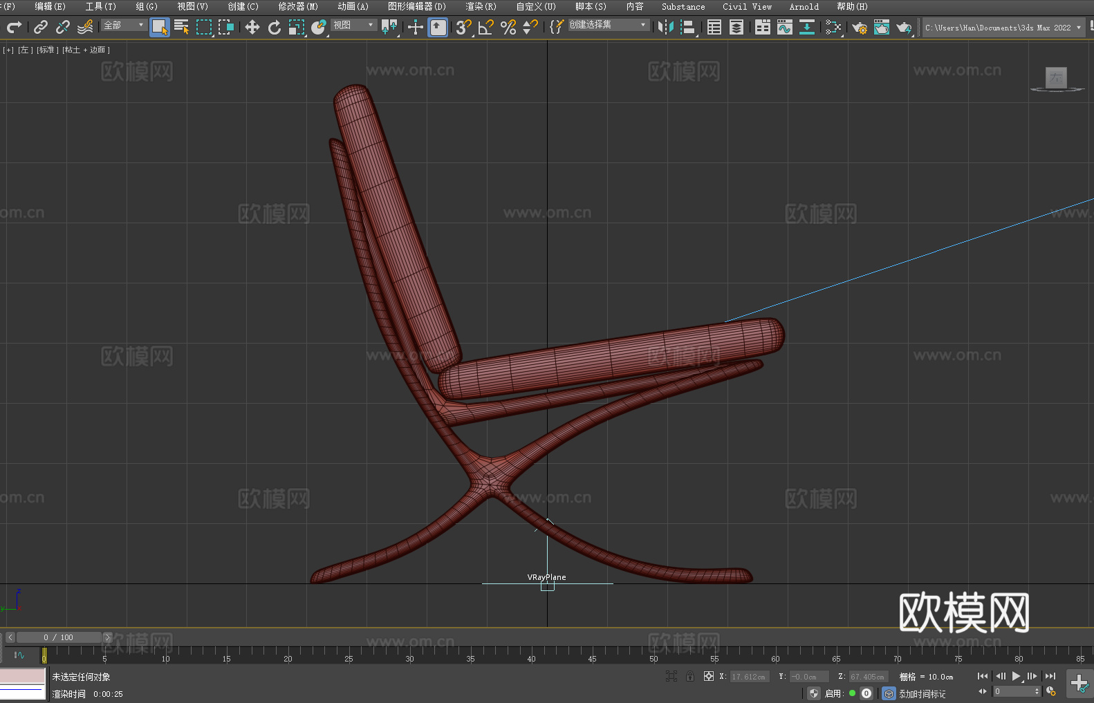This screenshot has height=703, width=1094.
Task: Toggle Spinner Snap on toolbar
Action: [x=530, y=27]
